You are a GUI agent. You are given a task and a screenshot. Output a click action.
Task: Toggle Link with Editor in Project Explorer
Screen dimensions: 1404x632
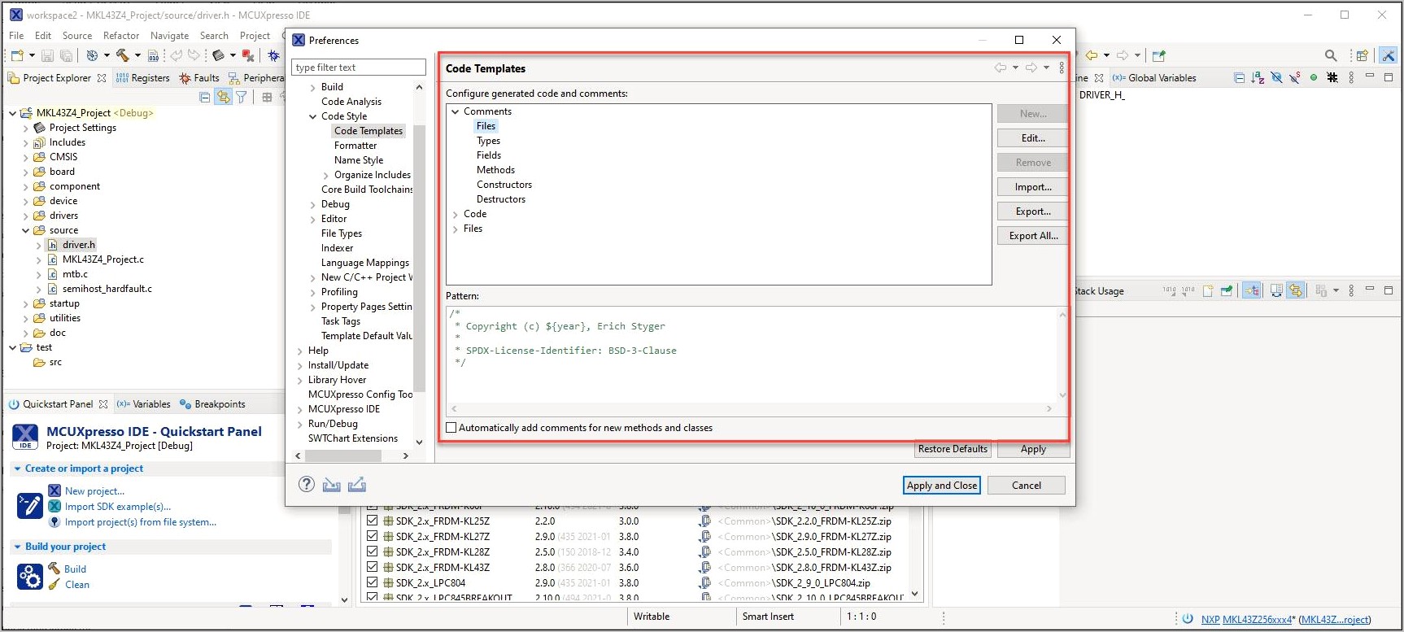pos(223,98)
